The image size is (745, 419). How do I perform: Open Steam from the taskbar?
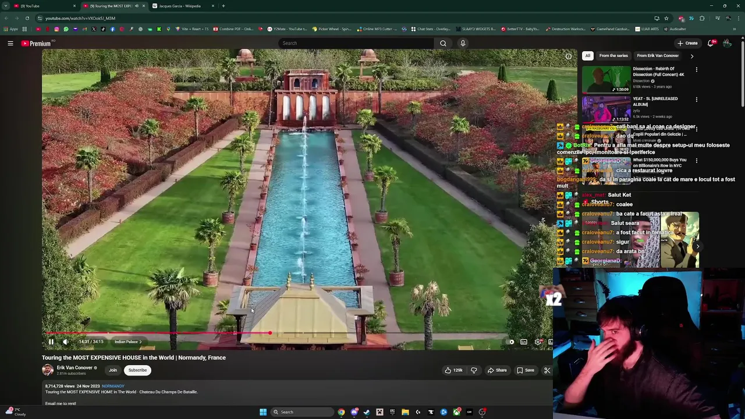[367, 412]
